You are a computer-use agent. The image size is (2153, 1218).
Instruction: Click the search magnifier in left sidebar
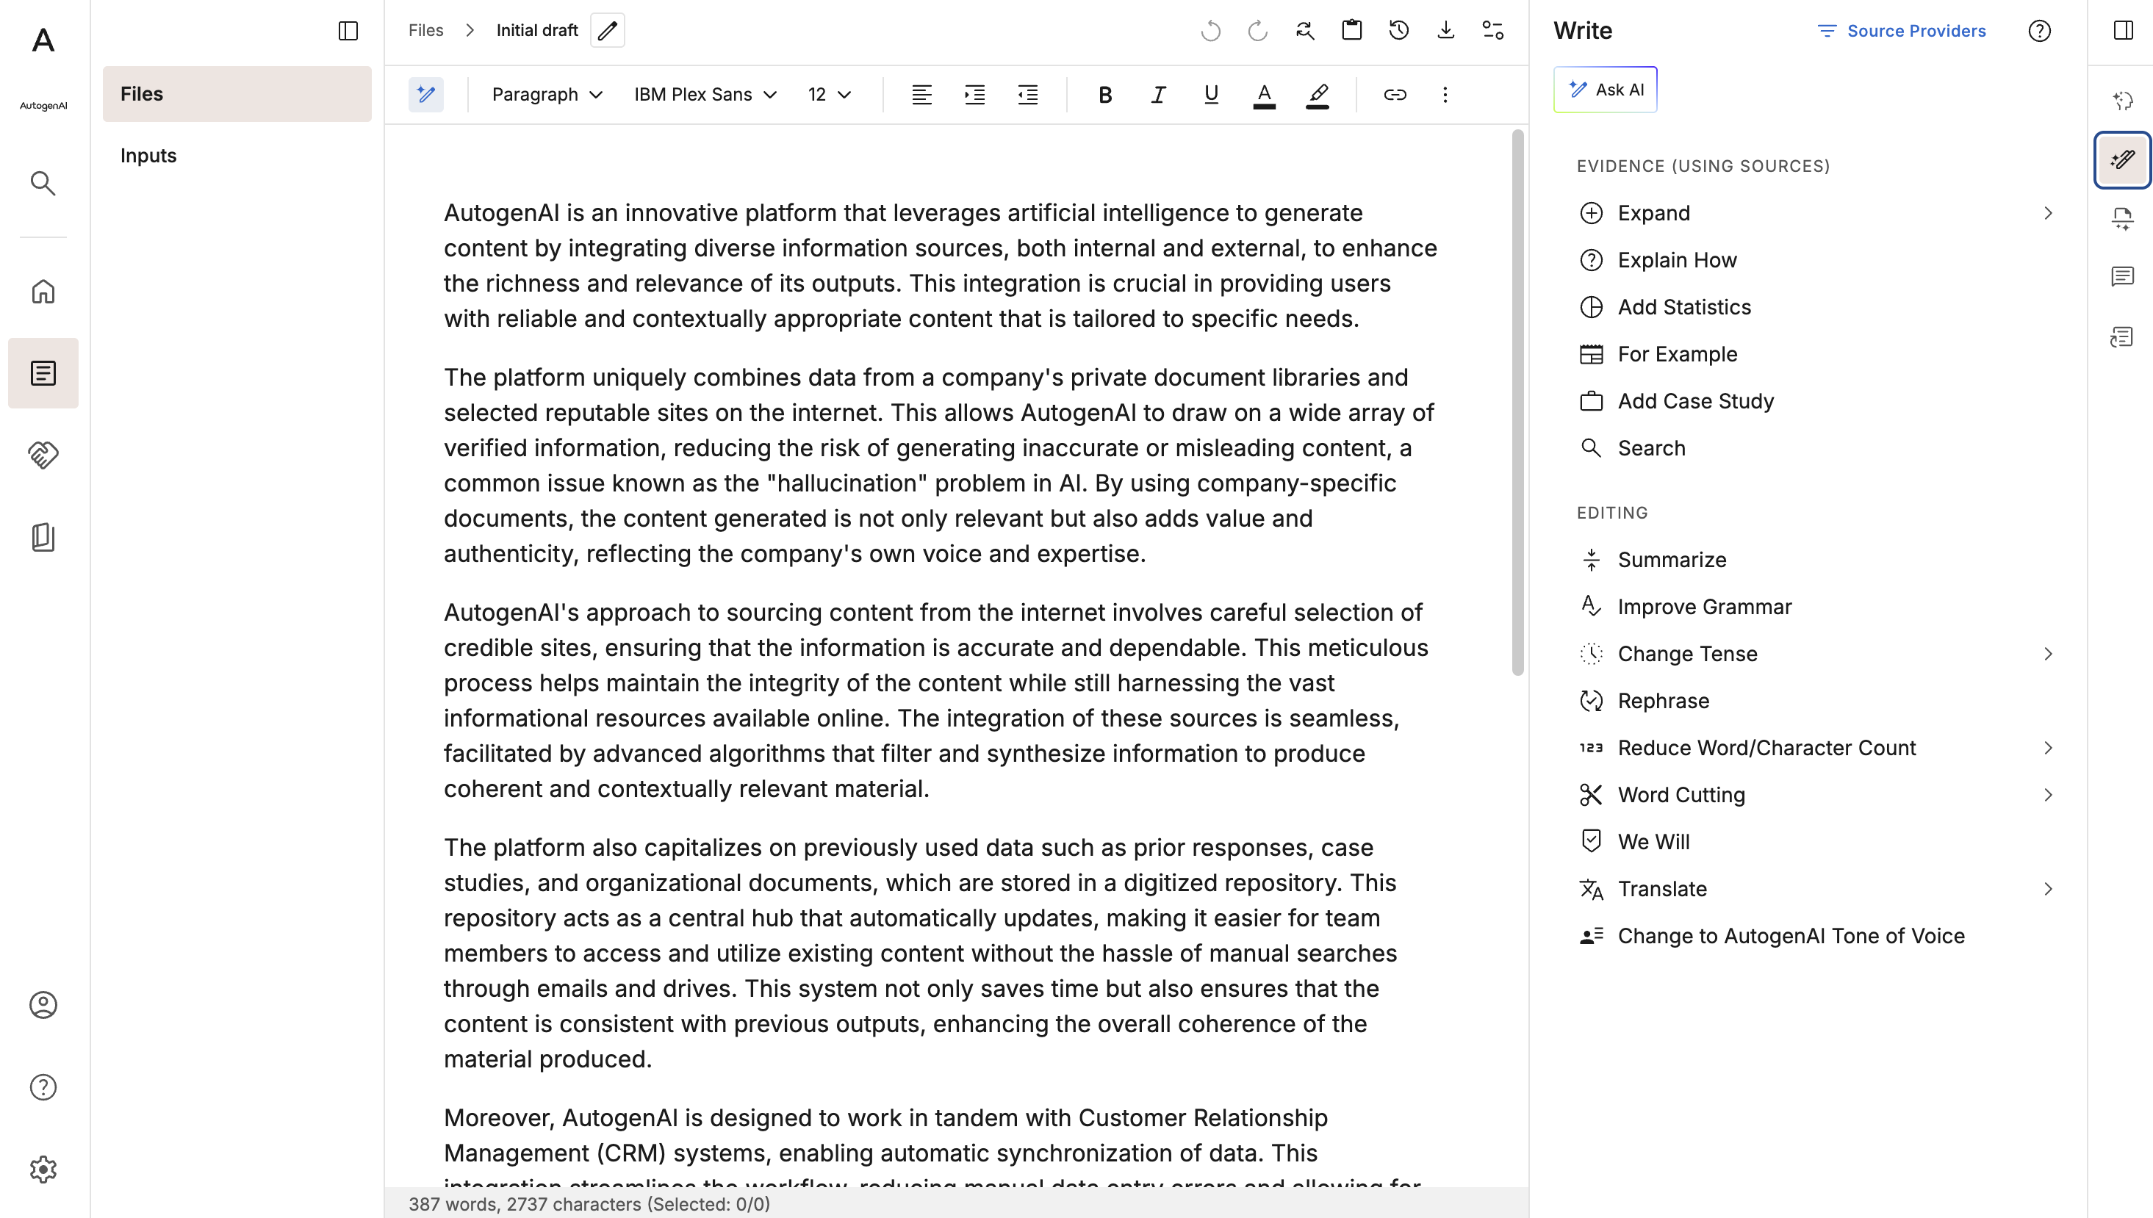43,183
